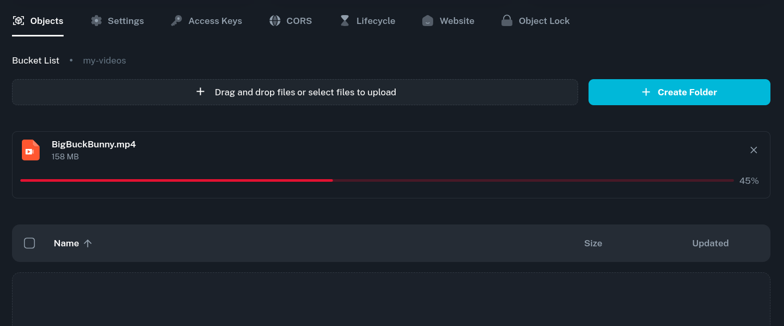The image size is (784, 326).
Task: Click the Object Lock padlock icon
Action: pyautogui.click(x=507, y=21)
